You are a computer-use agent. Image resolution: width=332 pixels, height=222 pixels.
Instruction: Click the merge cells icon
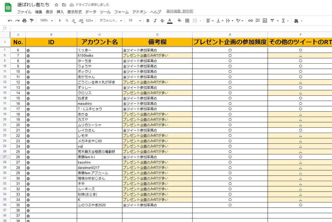pyautogui.click(x=195, y=20)
